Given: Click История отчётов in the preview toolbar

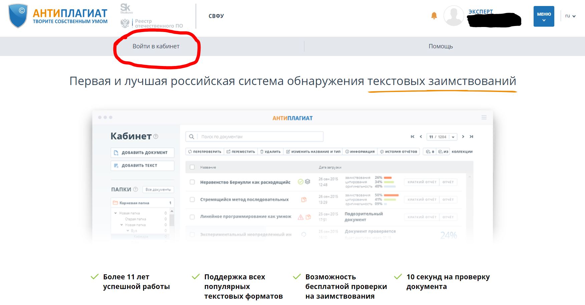Looking at the screenshot, I should point(398,152).
